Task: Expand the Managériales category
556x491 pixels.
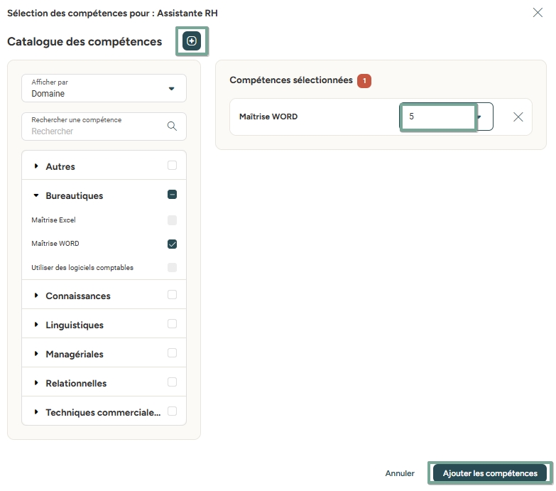Action: click(36, 354)
